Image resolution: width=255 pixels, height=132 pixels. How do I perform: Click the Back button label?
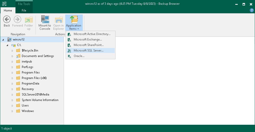tap(7, 25)
